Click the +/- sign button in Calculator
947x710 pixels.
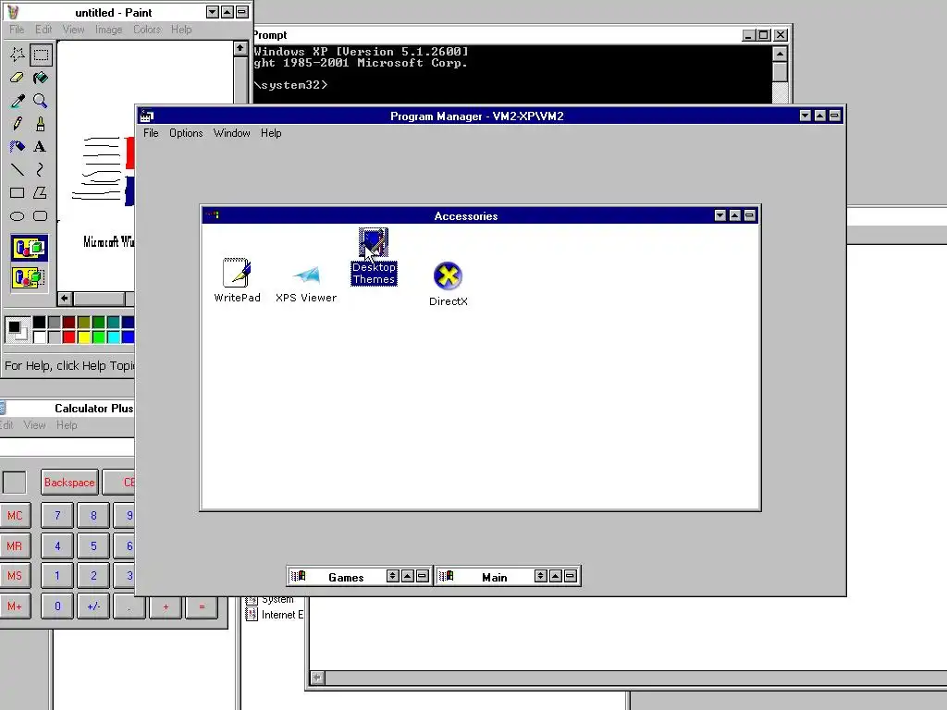[93, 606]
